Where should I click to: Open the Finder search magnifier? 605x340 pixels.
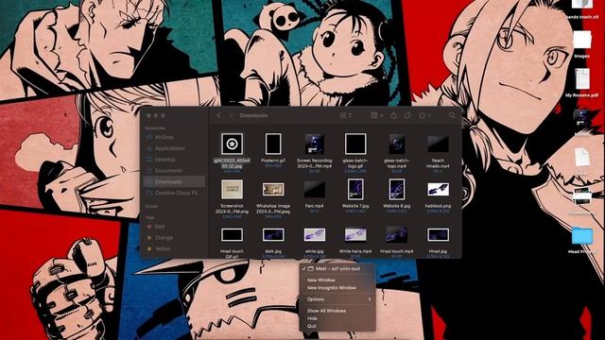[452, 115]
